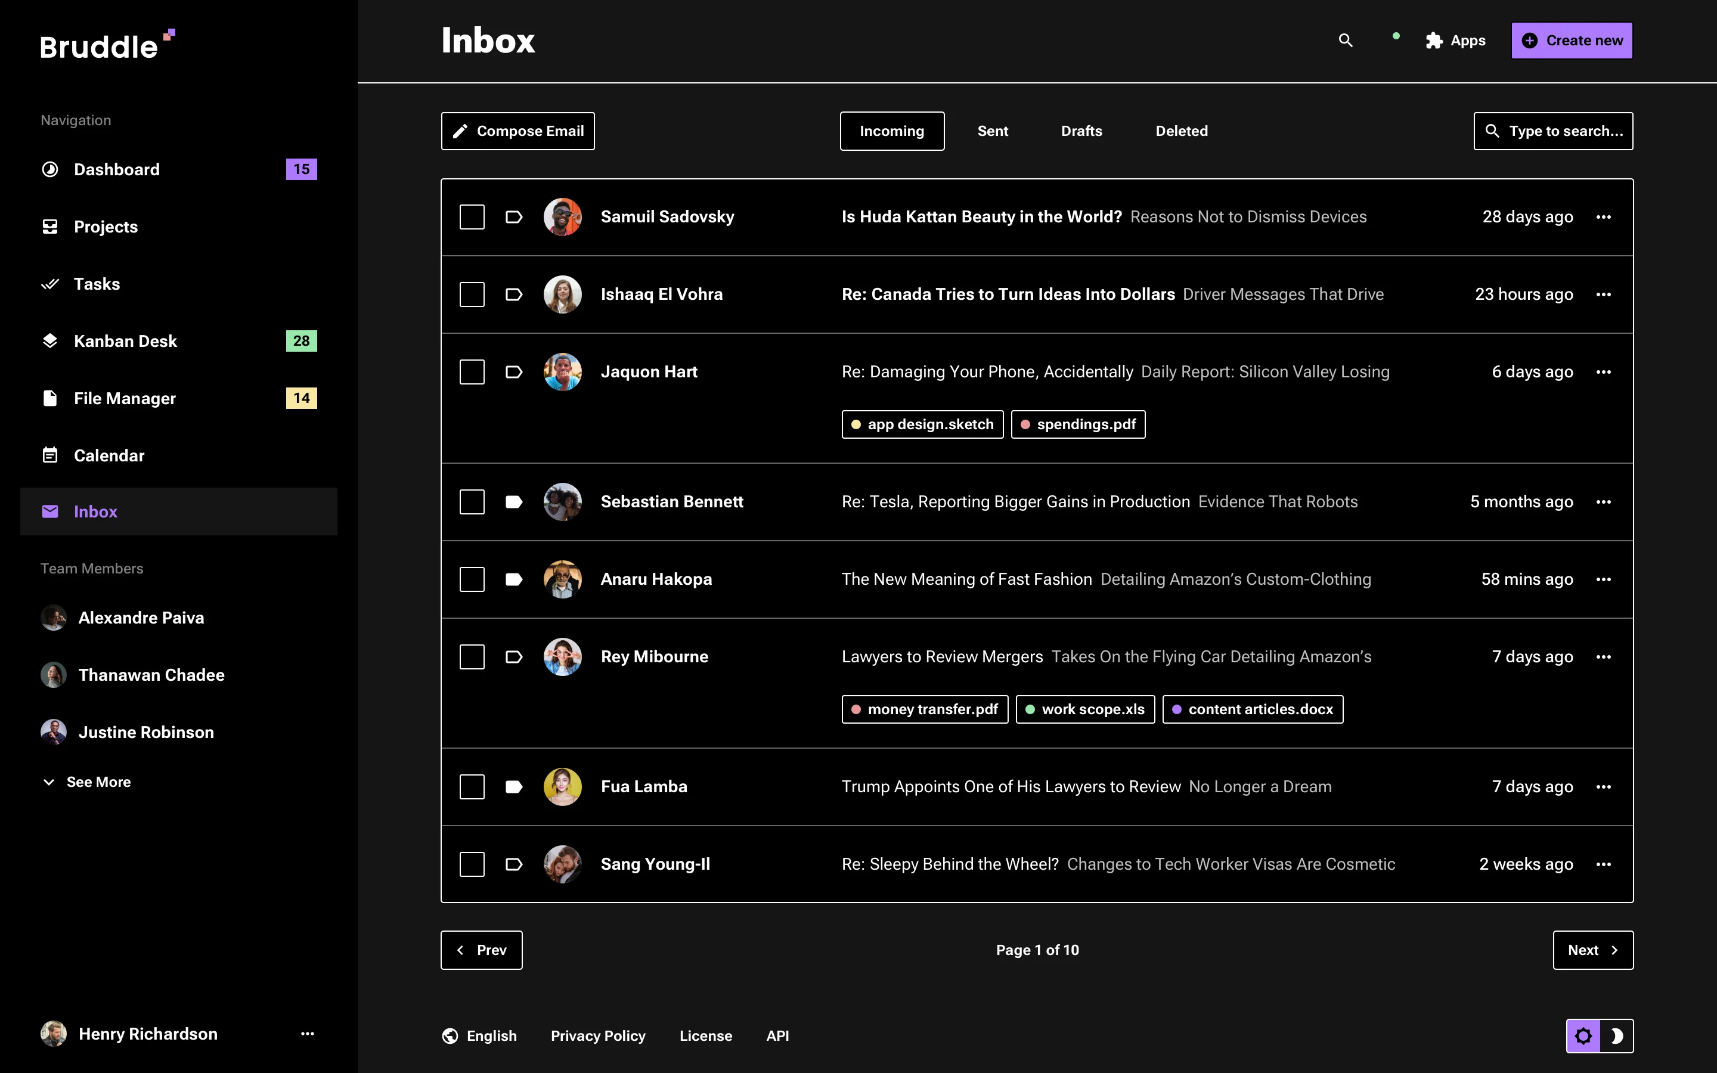Toggle dark mode with the moon switch
The height and width of the screenshot is (1073, 1717).
coord(1619,1035)
